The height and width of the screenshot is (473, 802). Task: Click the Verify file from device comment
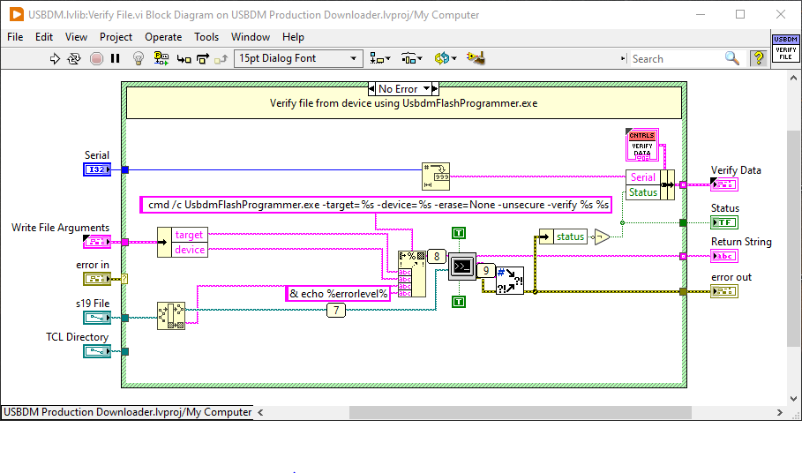pyautogui.click(x=403, y=103)
